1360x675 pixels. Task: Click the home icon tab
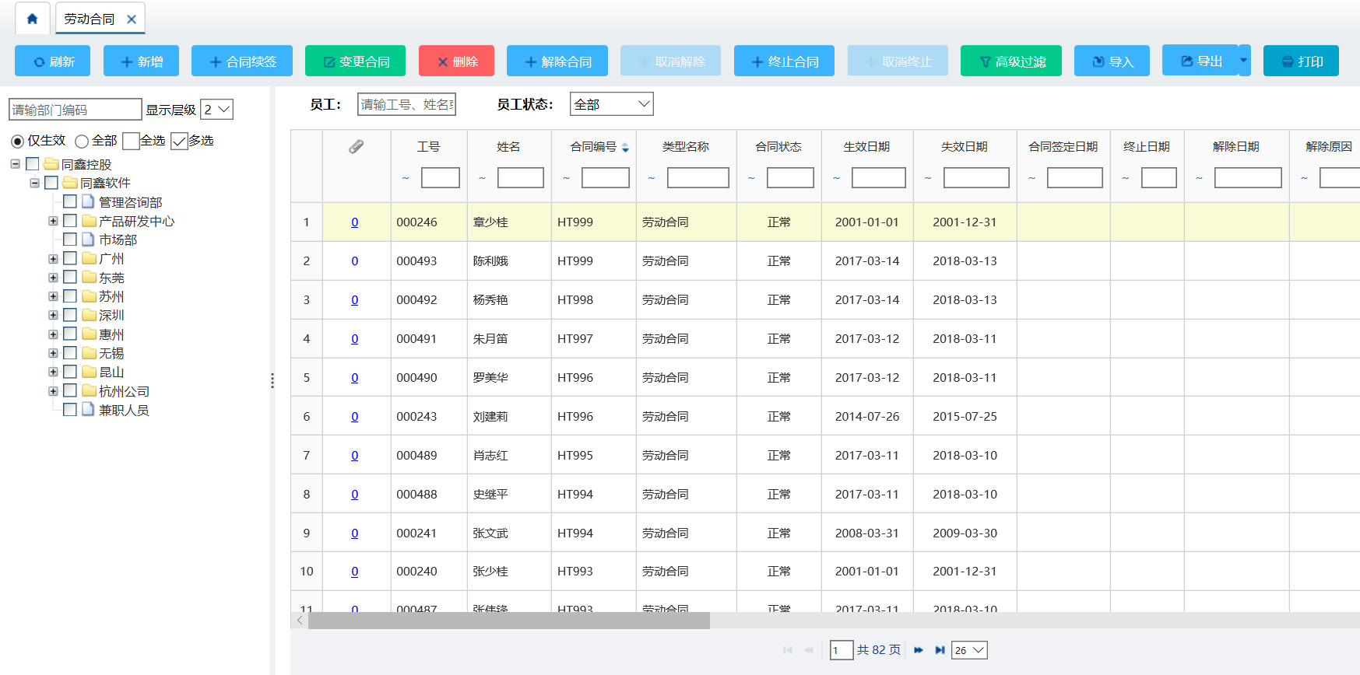[32, 19]
